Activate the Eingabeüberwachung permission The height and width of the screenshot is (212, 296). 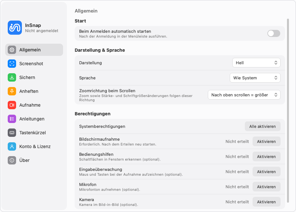[266, 172]
